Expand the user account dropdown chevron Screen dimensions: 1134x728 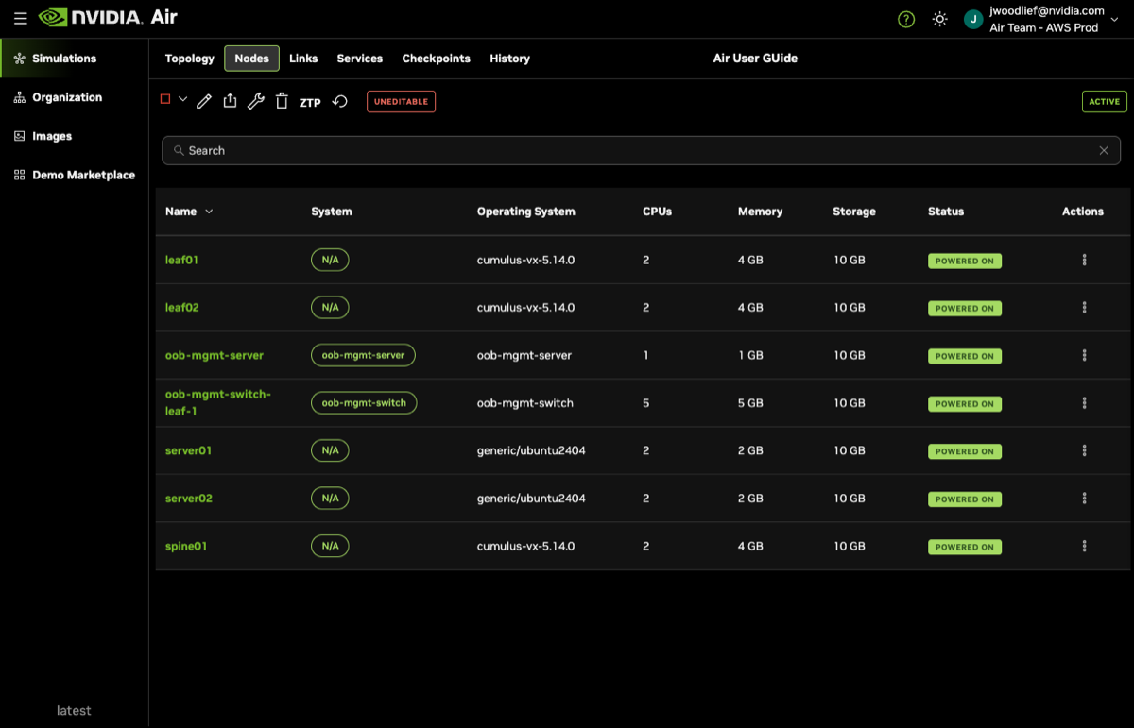1115,20
